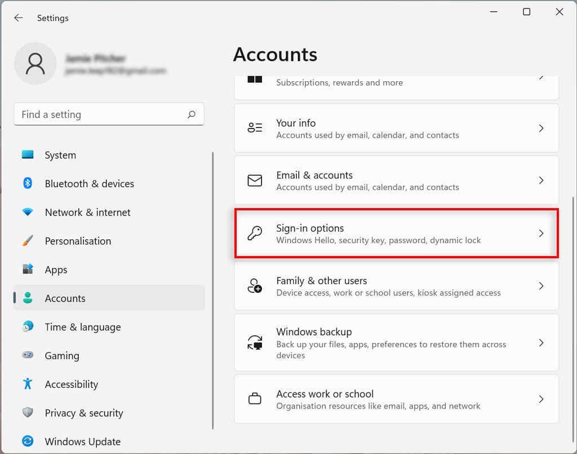Open the Access work or school chevron

tap(541, 399)
